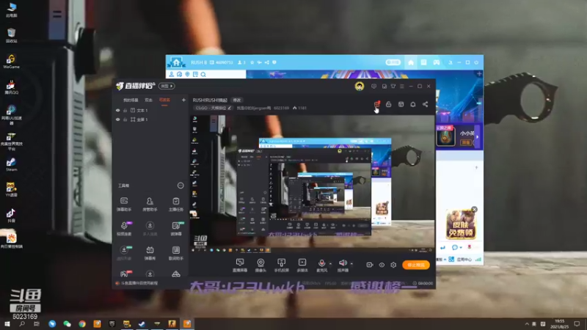This screenshot has height=330, width=587.
Task: Open the notification bell icon above preview
Action: coord(413,104)
